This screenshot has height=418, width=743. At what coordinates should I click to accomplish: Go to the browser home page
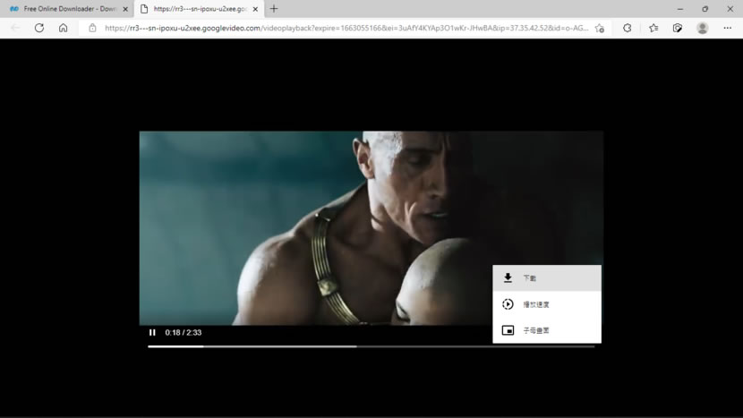pyautogui.click(x=63, y=28)
